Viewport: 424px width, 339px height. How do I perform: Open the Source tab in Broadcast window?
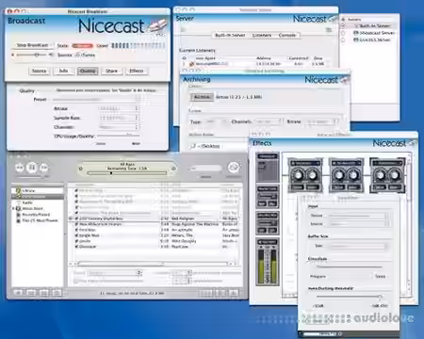(40, 71)
